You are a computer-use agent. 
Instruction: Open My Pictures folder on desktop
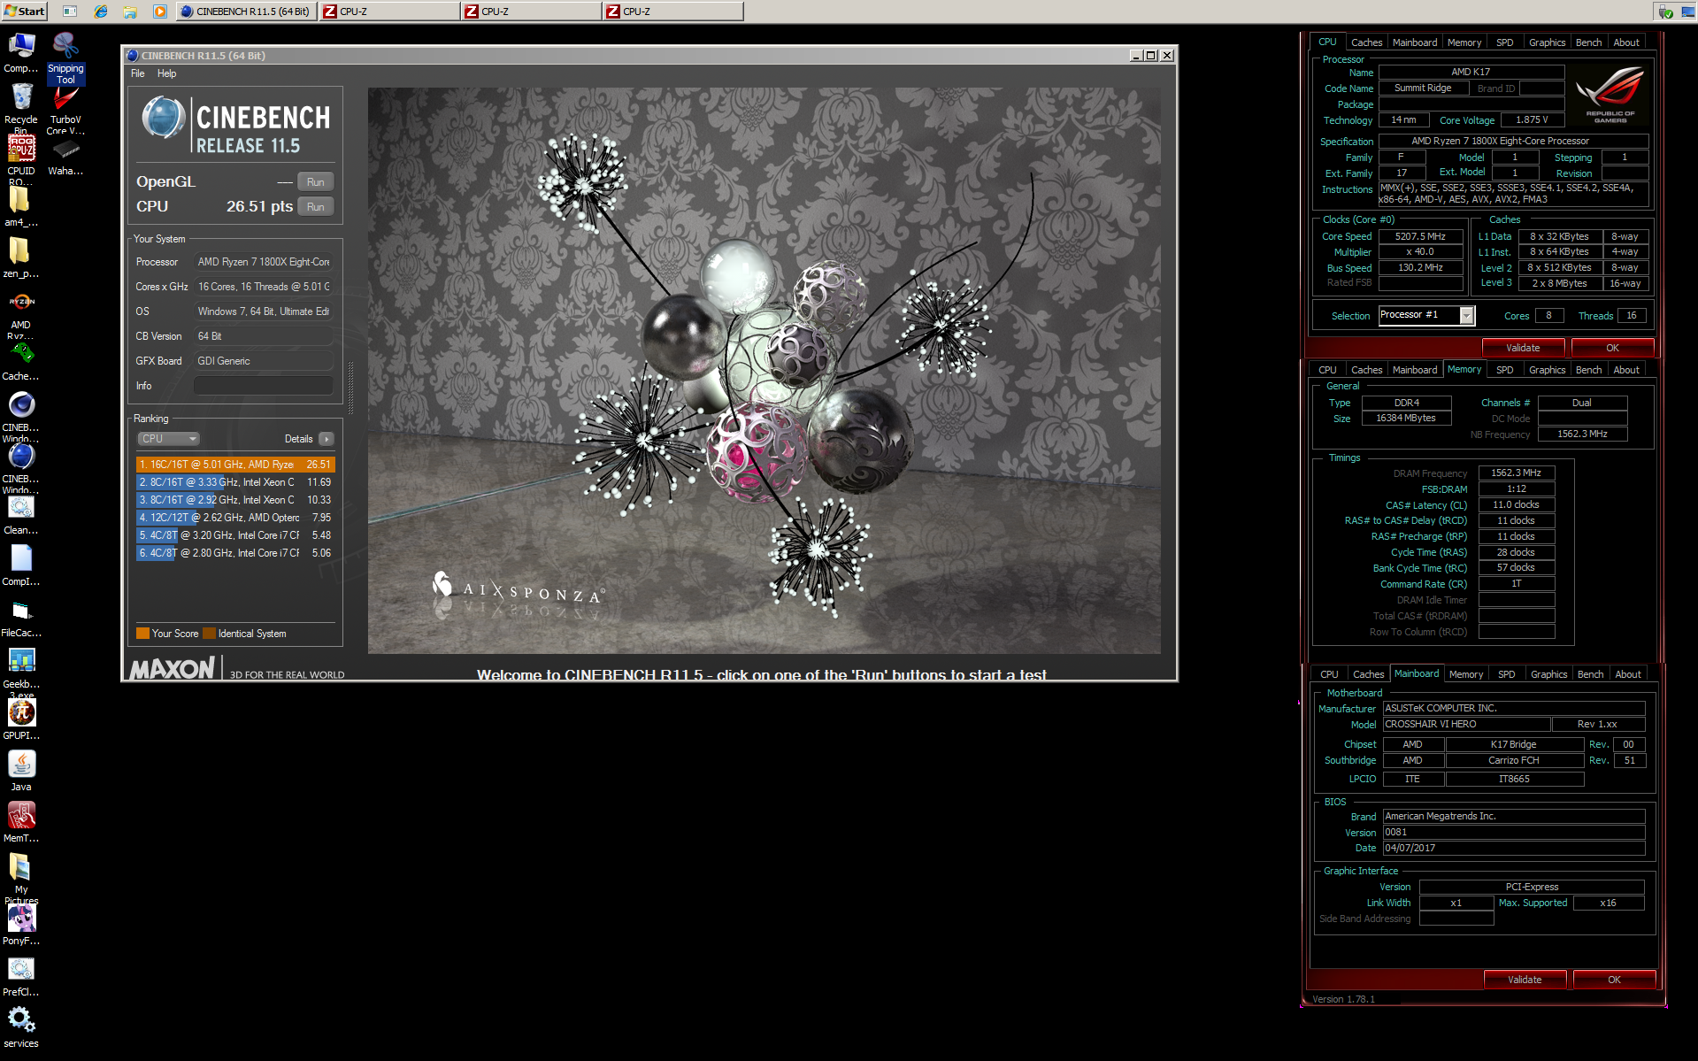coord(21,878)
